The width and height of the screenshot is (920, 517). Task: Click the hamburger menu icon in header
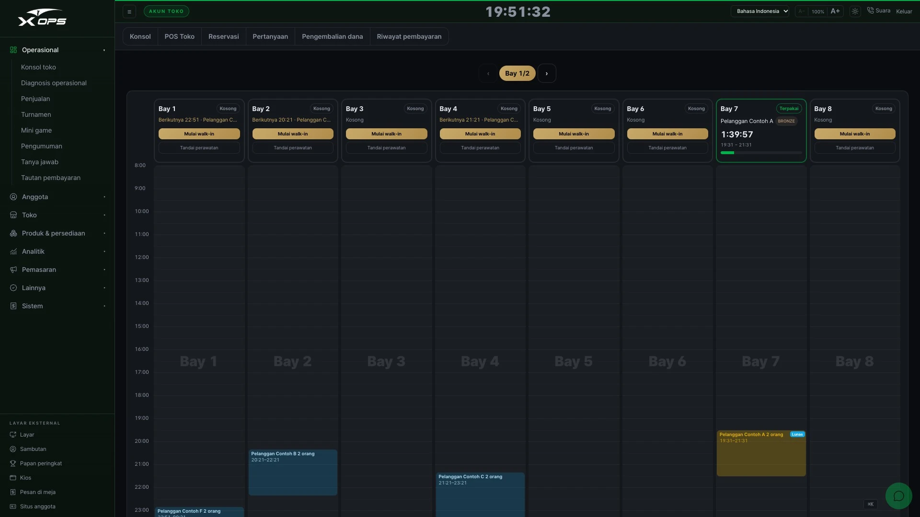pos(129,11)
